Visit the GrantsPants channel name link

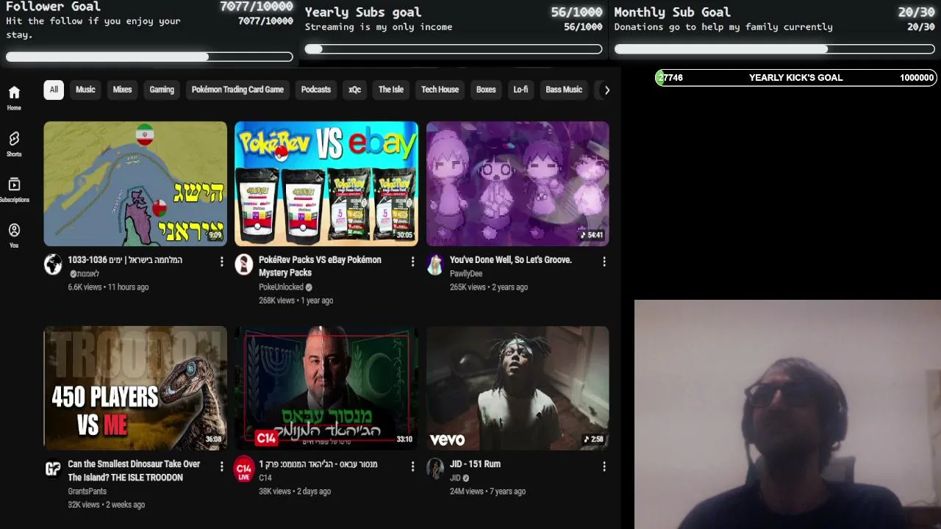[87, 492]
